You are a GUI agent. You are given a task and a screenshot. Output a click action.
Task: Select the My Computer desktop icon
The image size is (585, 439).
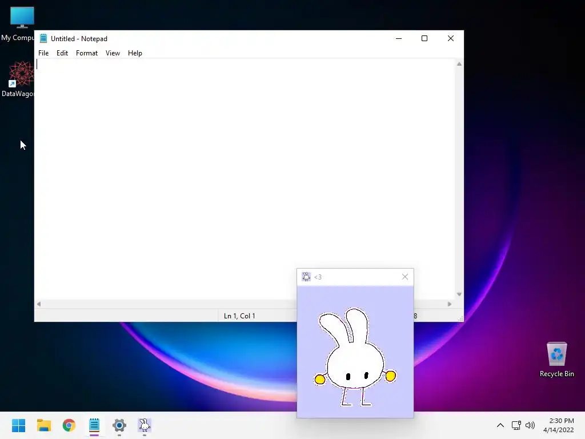pos(18,24)
